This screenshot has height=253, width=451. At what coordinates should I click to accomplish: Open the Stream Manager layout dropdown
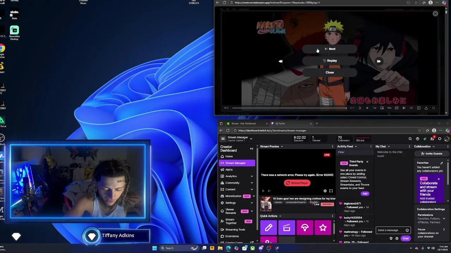click(x=251, y=139)
